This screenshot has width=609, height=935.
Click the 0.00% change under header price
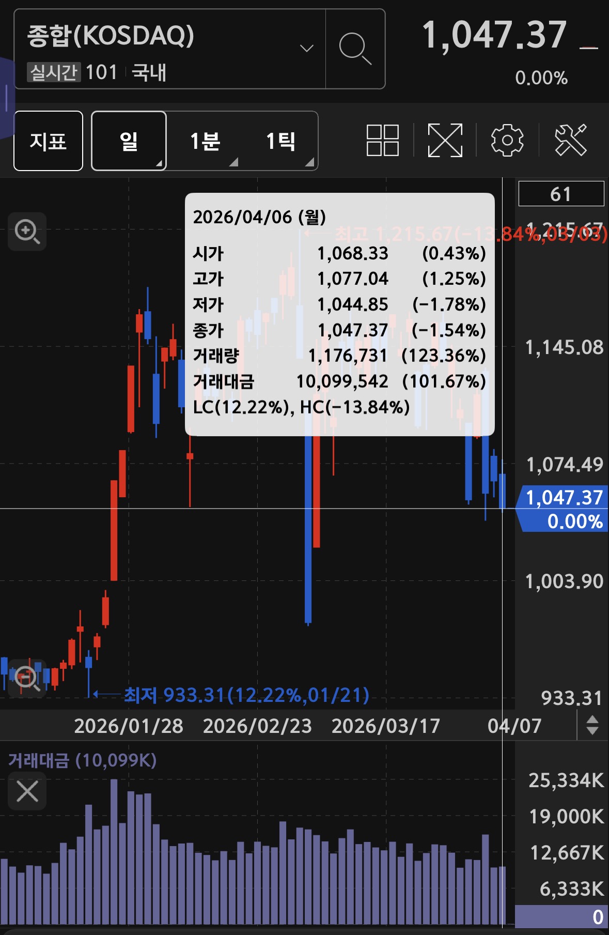pyautogui.click(x=541, y=78)
